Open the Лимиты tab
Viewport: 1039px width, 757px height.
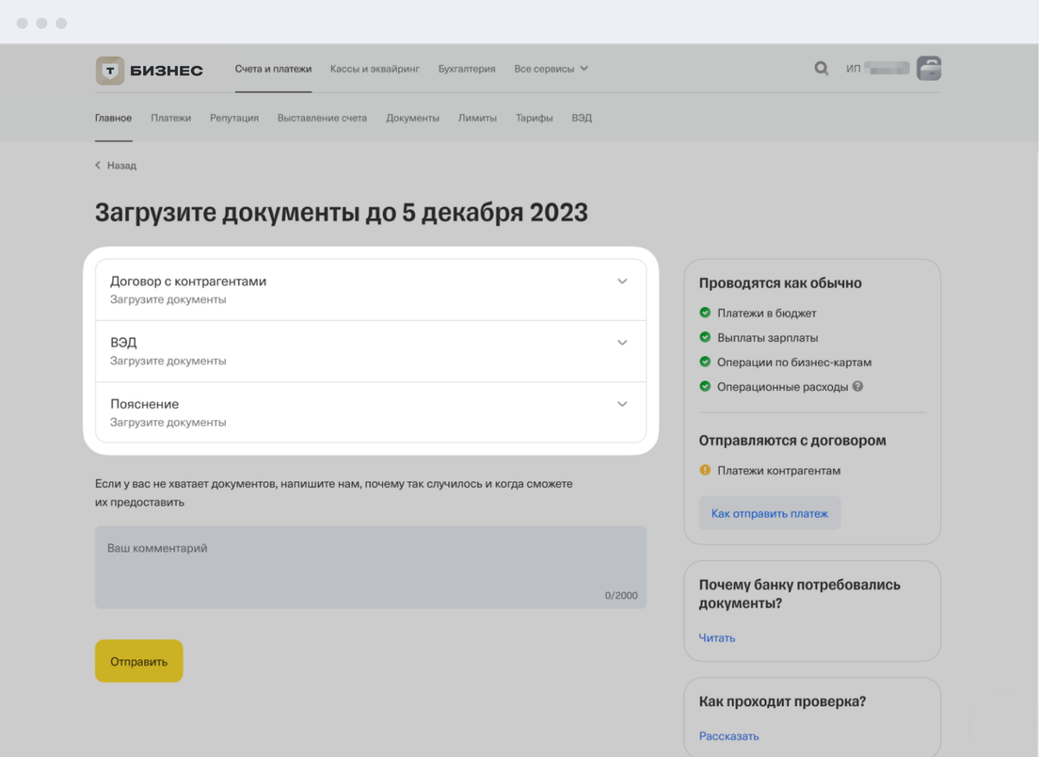pyautogui.click(x=477, y=119)
